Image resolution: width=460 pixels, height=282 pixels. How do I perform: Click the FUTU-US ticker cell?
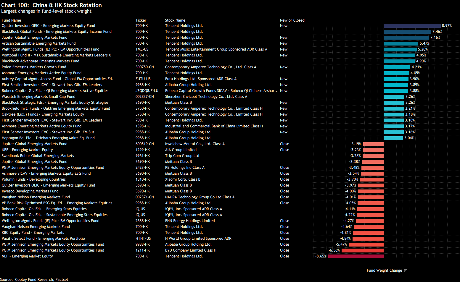point(143,79)
